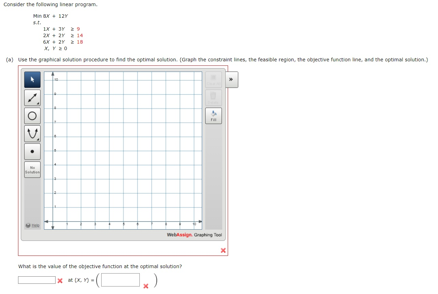Toggle the Fill mode on
The width and height of the screenshot is (438, 294).
click(213, 115)
